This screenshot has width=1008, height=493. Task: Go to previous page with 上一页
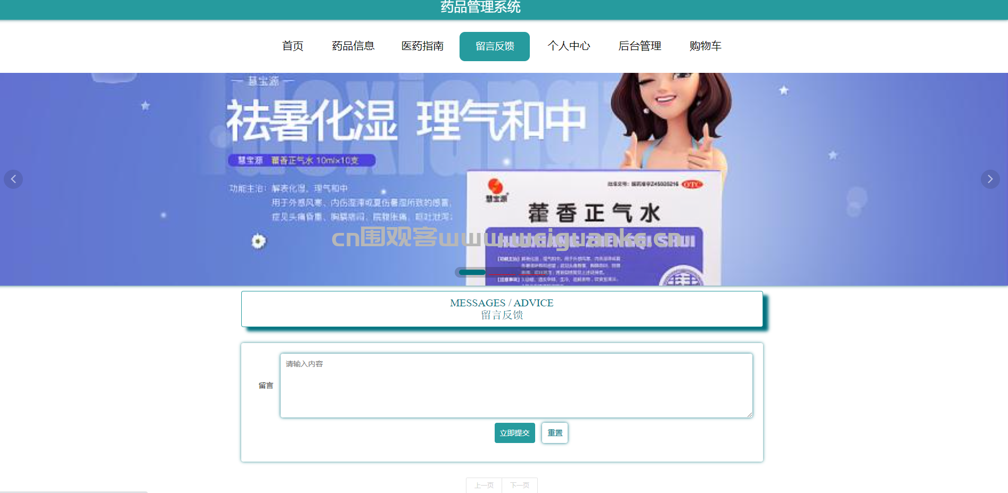(x=484, y=485)
